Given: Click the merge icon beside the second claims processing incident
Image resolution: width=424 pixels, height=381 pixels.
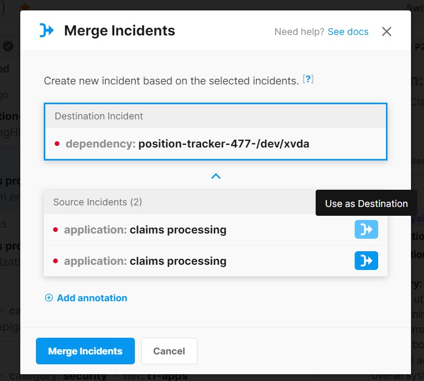Looking at the screenshot, I should coord(366,261).
